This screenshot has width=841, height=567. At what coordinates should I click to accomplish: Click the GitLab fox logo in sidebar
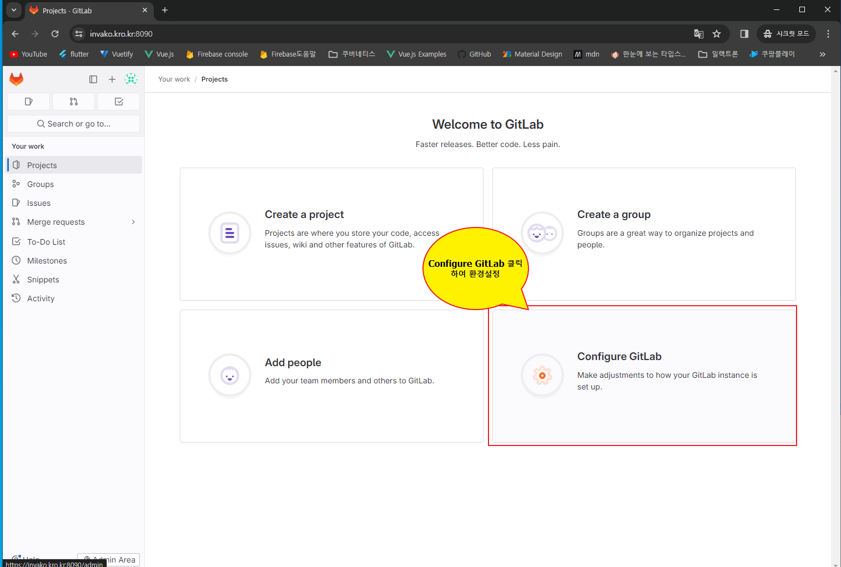coord(17,79)
